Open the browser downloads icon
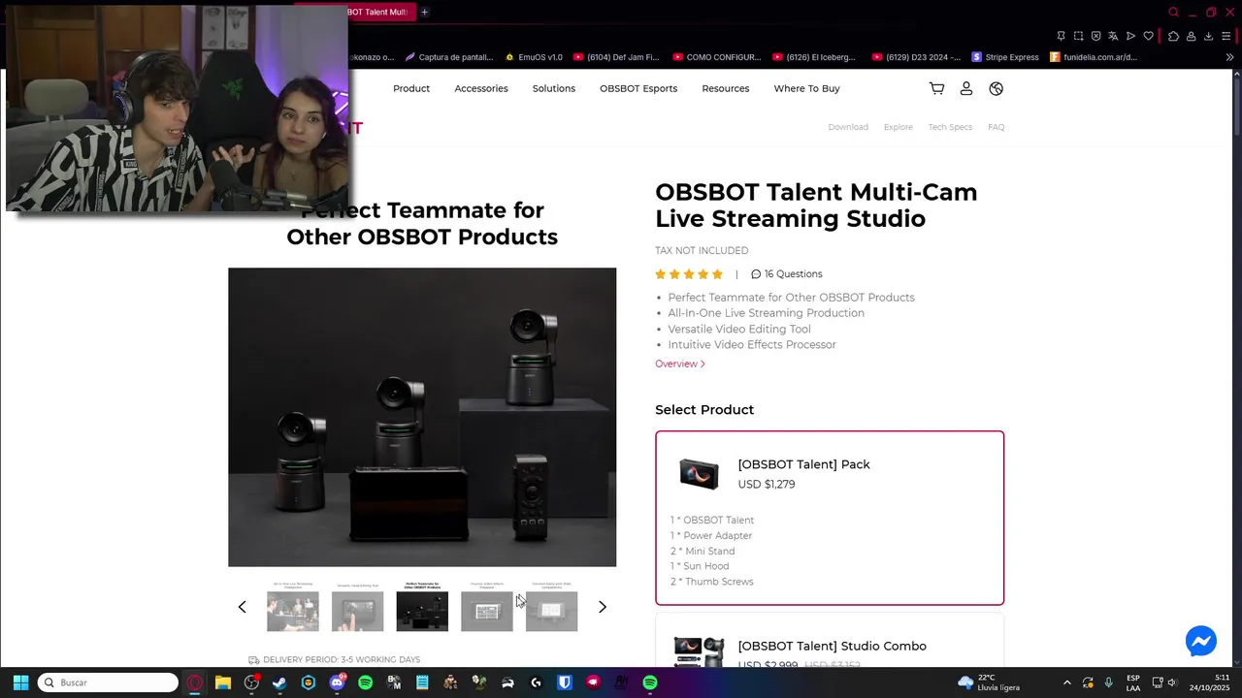 point(1208,36)
